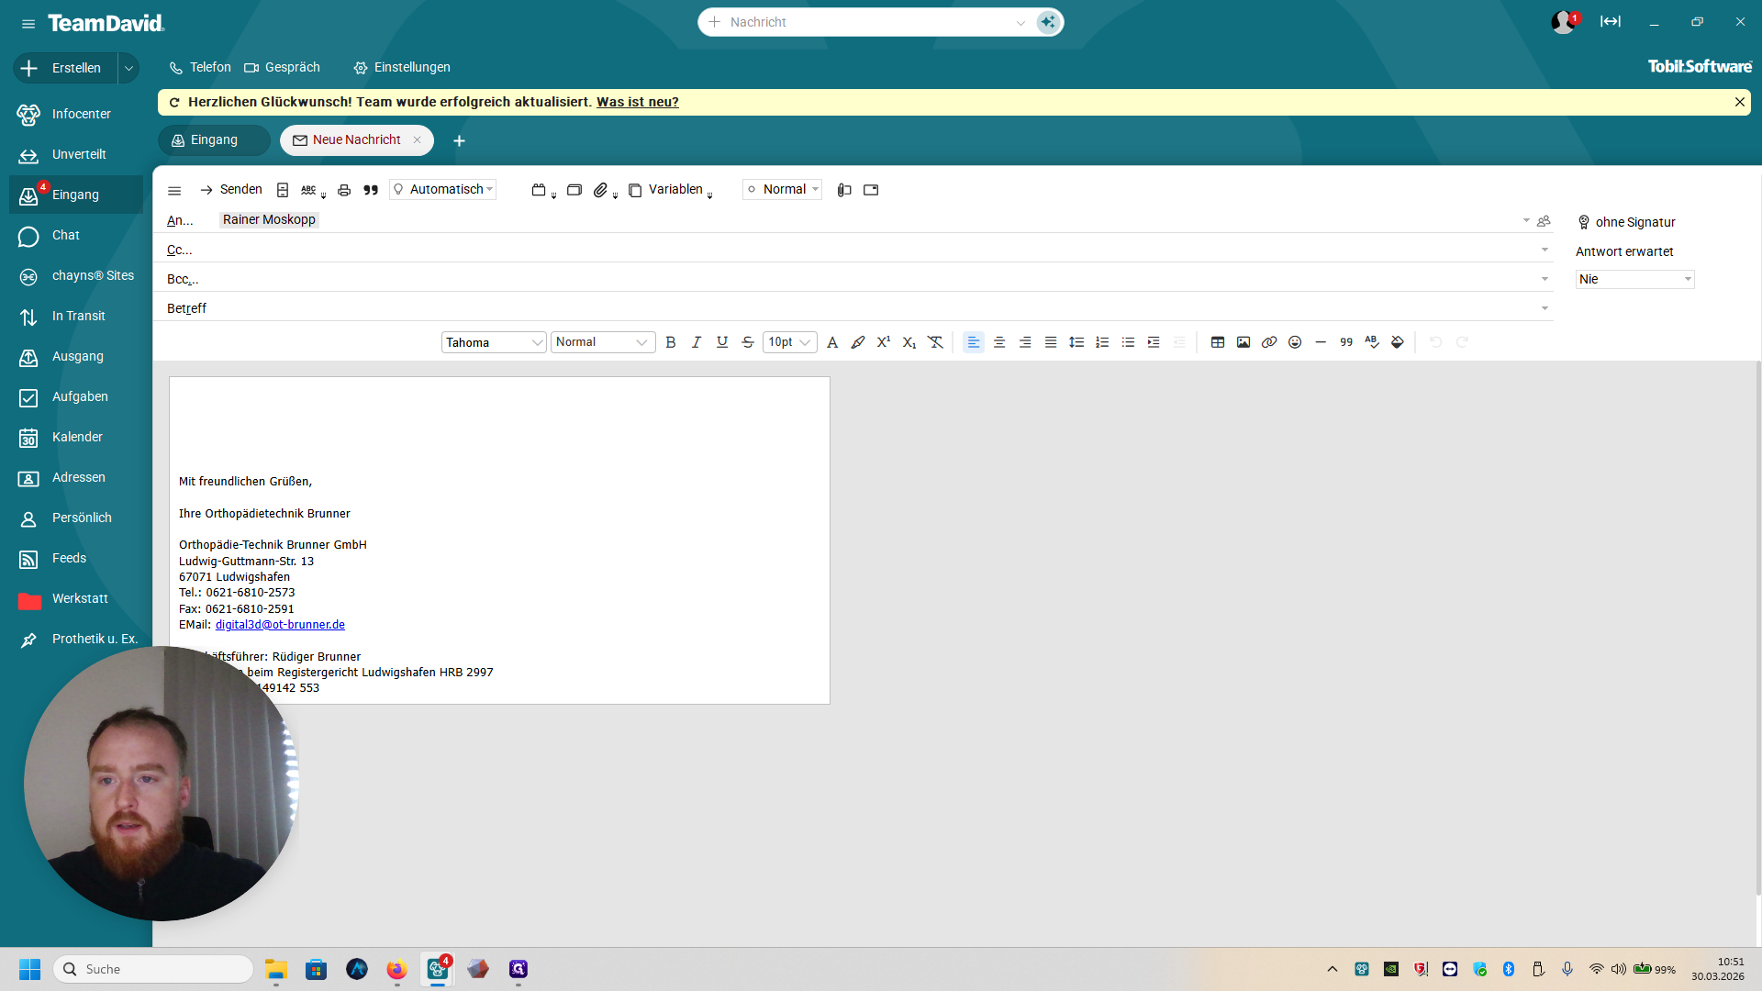Expand the Antwort erwartet Nie dropdown

(1634, 279)
